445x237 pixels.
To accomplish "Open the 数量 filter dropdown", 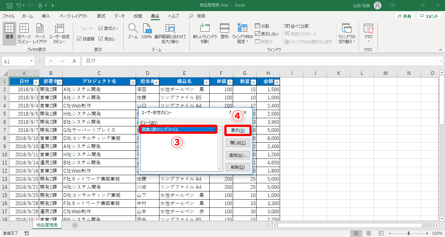I will 253,82.
